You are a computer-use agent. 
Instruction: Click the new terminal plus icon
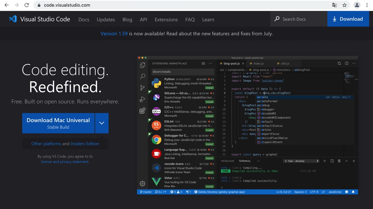tap(324, 161)
